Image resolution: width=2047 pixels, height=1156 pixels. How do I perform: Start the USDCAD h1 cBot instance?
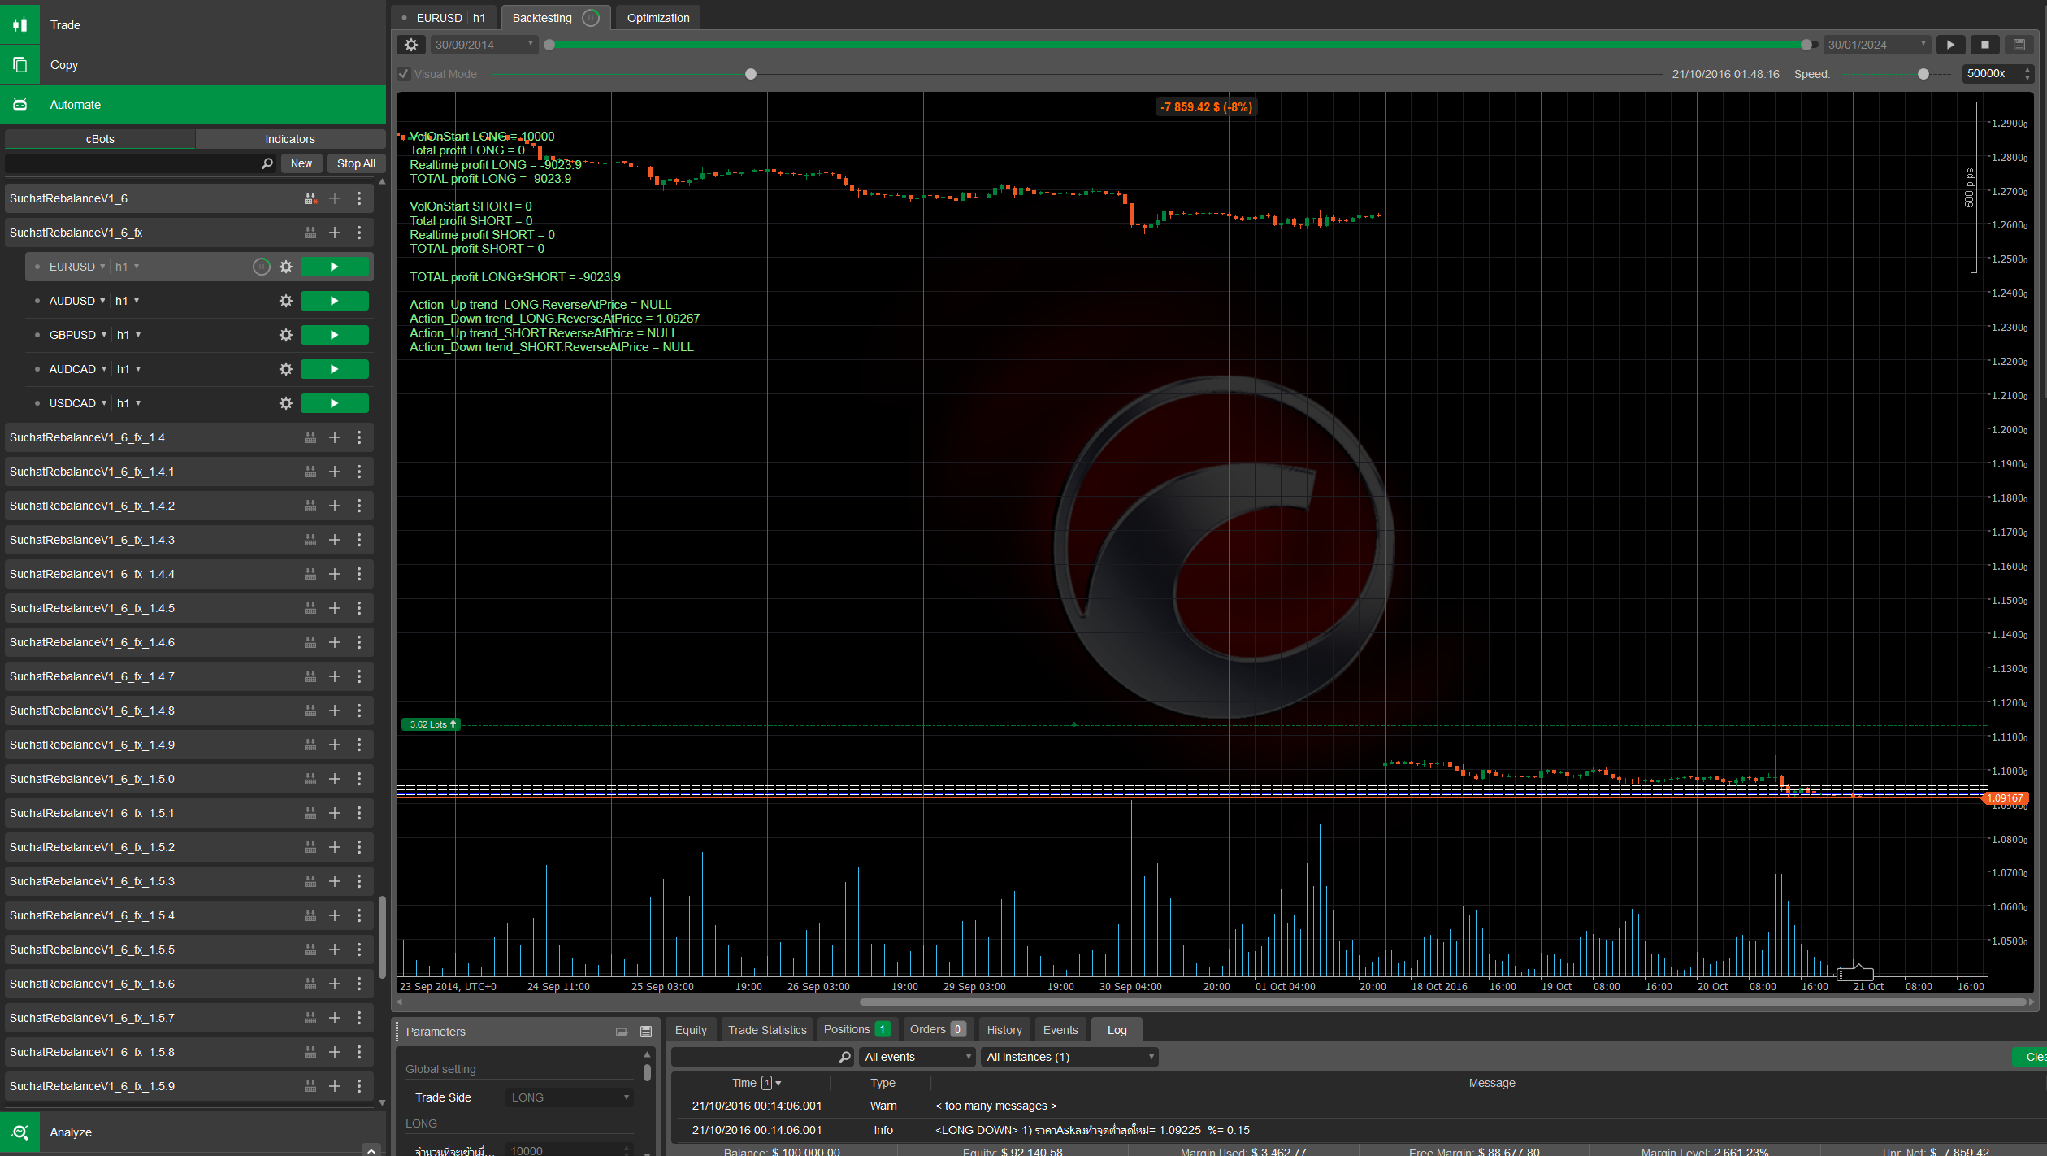334,403
